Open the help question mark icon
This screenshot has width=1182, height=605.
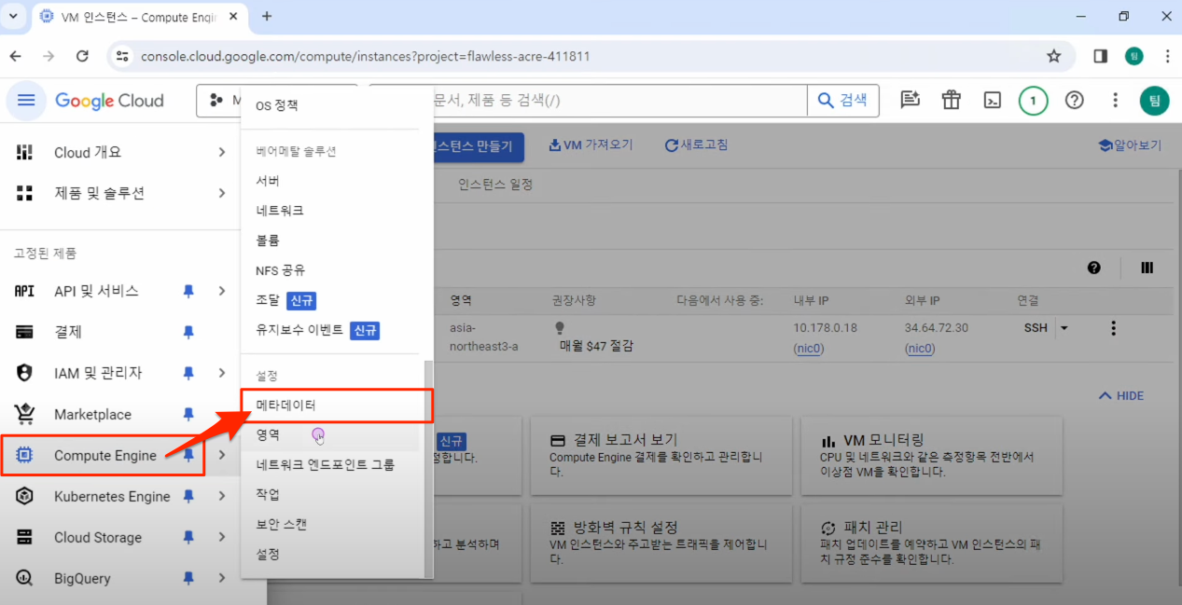point(1074,101)
